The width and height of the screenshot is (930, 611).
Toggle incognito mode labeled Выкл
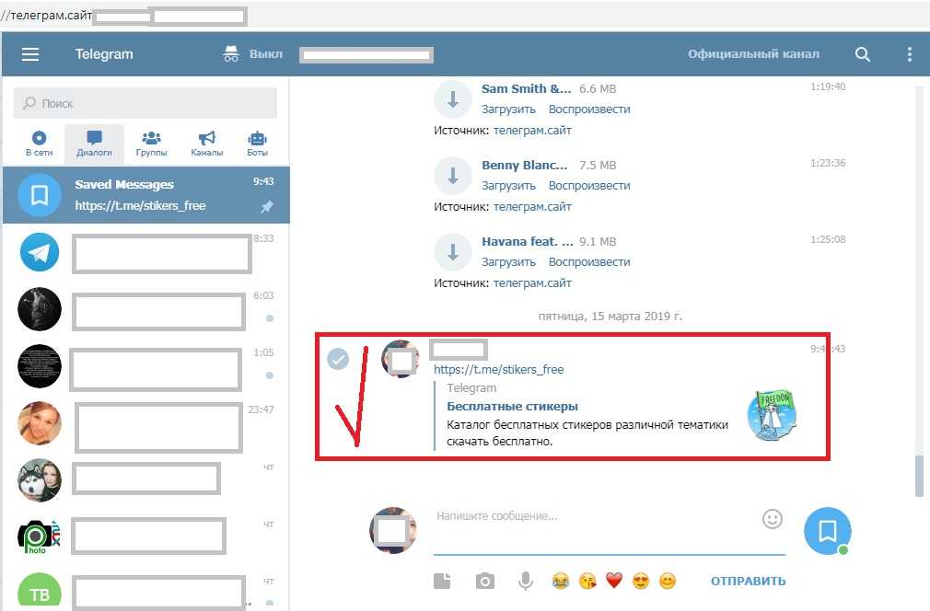pos(252,54)
